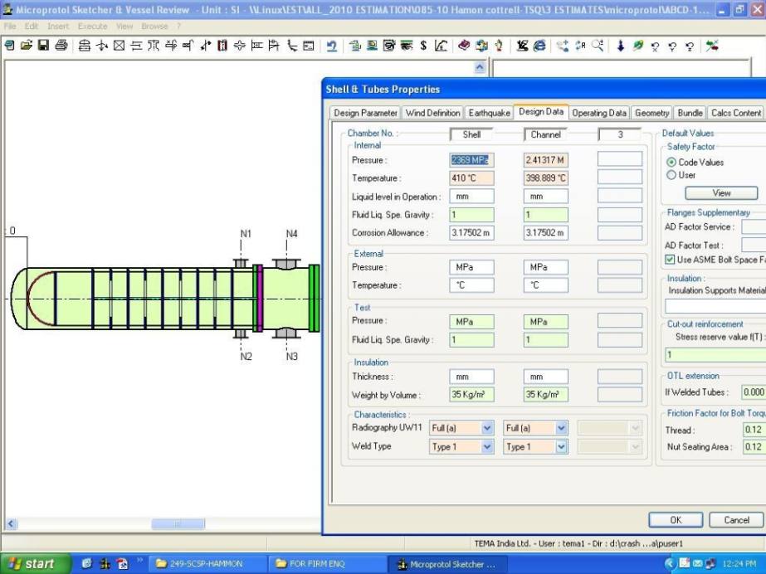Click the blue undo arrow icon

[x=332, y=46]
